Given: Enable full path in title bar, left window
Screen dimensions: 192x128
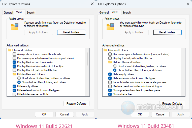Looking at the screenshot, I should click(x=14, y=70).
